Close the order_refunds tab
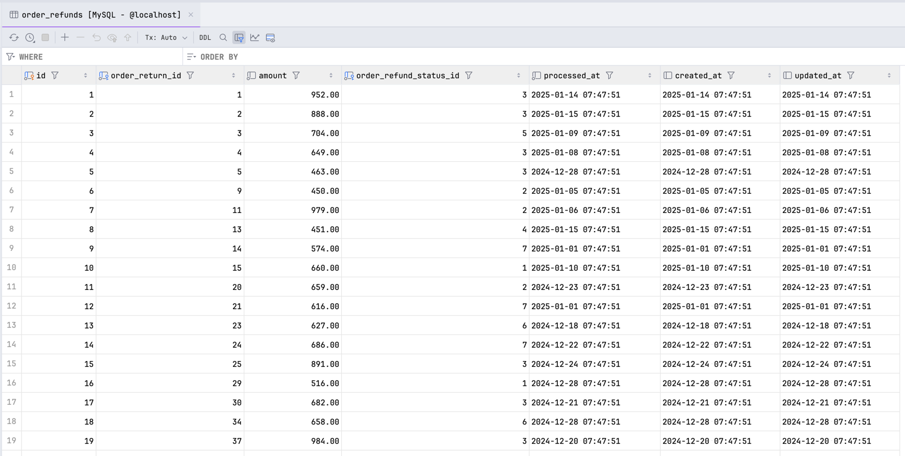905x456 pixels. pos(191,14)
